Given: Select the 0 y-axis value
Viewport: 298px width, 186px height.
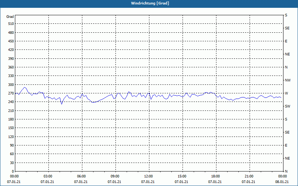Looking at the screenshot, I should (13, 171).
